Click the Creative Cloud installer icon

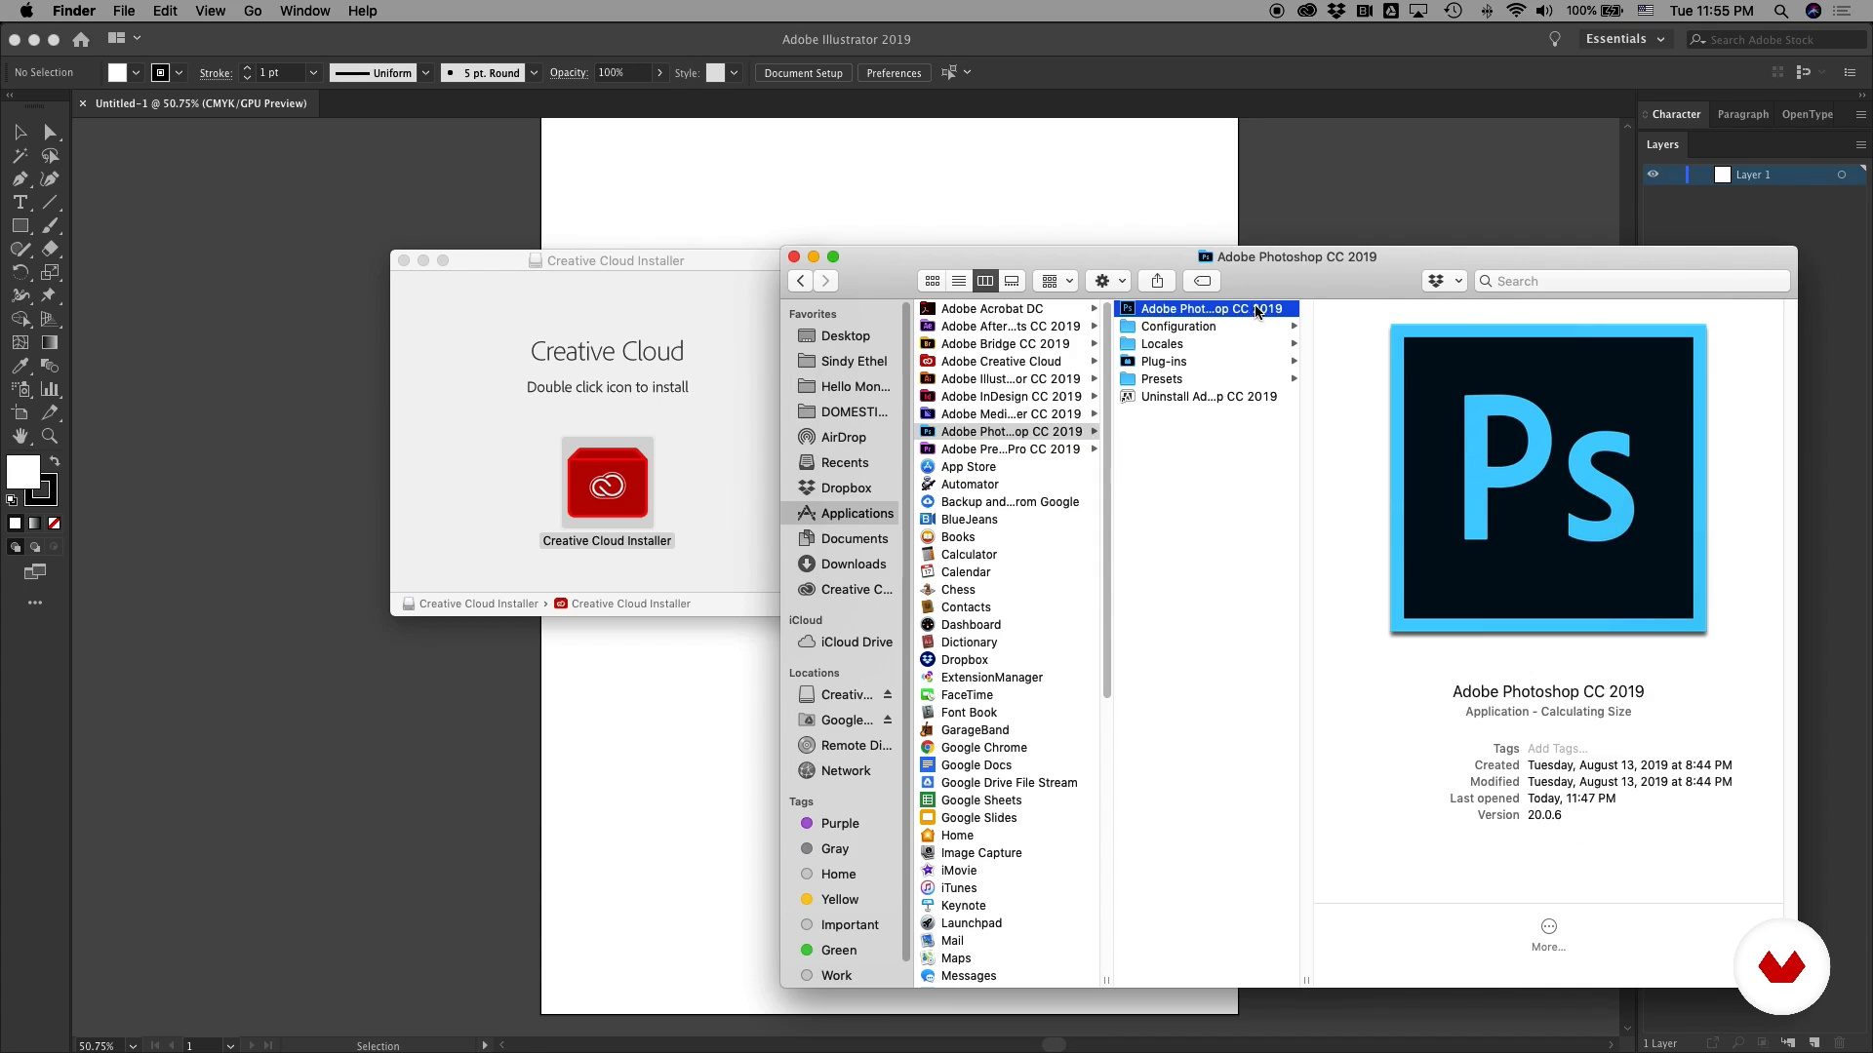pos(606,485)
